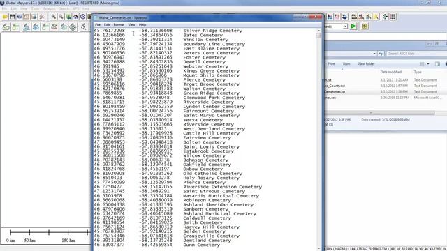
Task: Click text 'Silver Ridge Cemetery' in Notepad
Action: pos(212,31)
